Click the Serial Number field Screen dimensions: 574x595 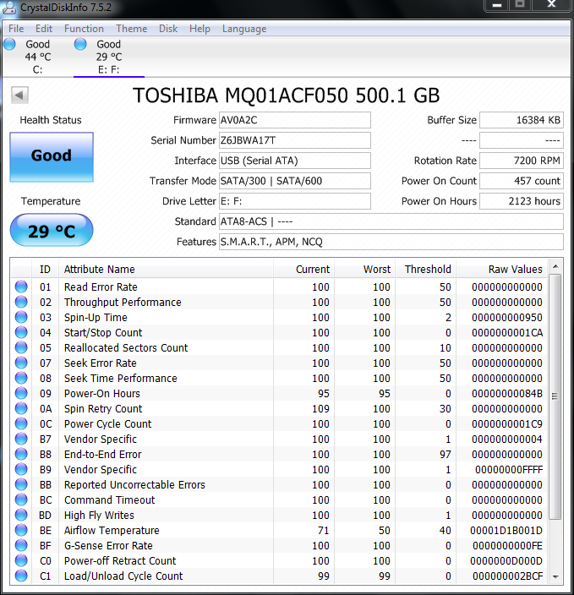pyautogui.click(x=294, y=140)
